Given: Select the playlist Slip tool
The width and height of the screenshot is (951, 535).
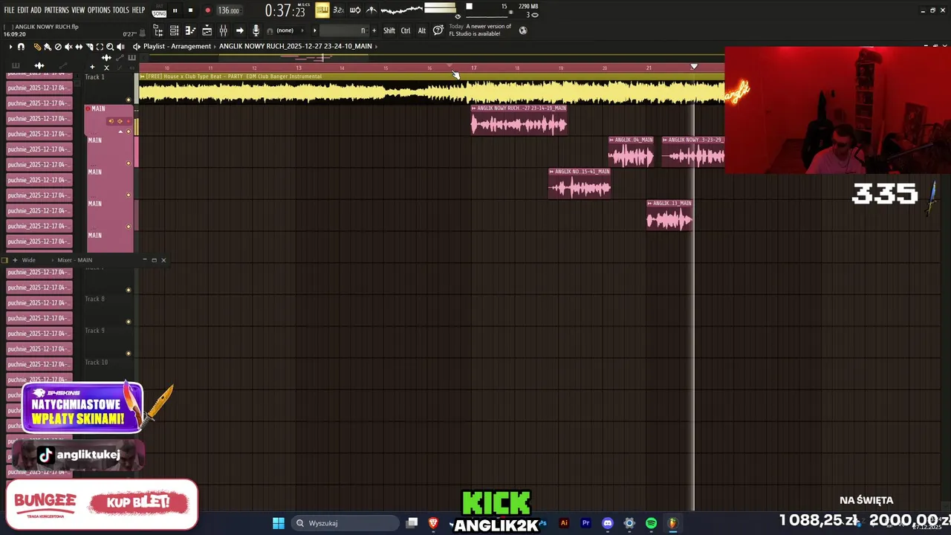Looking at the screenshot, I should [x=79, y=47].
